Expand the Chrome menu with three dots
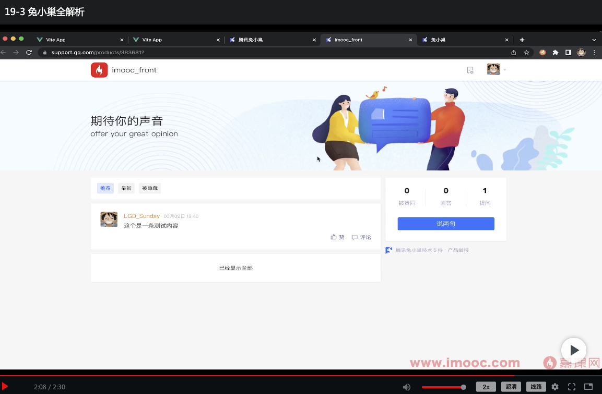 (x=594, y=52)
